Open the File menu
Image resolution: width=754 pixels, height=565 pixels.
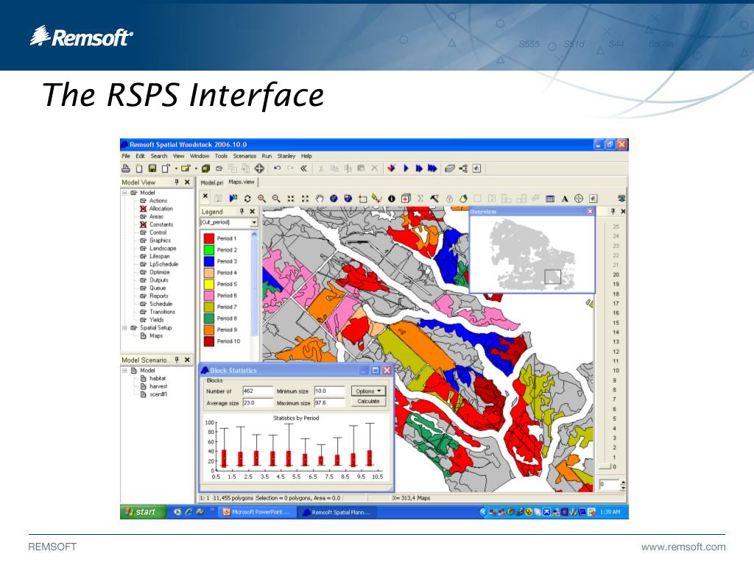click(x=125, y=156)
